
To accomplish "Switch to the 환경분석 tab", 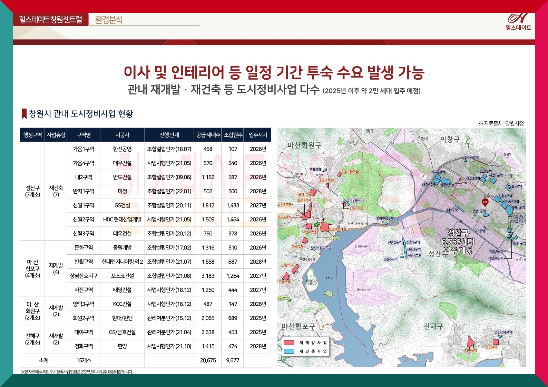I will [109, 20].
